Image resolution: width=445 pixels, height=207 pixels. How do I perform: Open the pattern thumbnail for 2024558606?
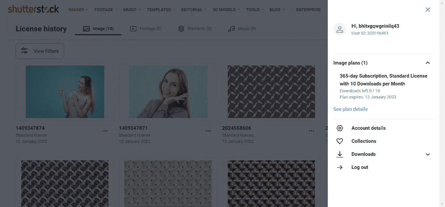[x=271, y=92]
